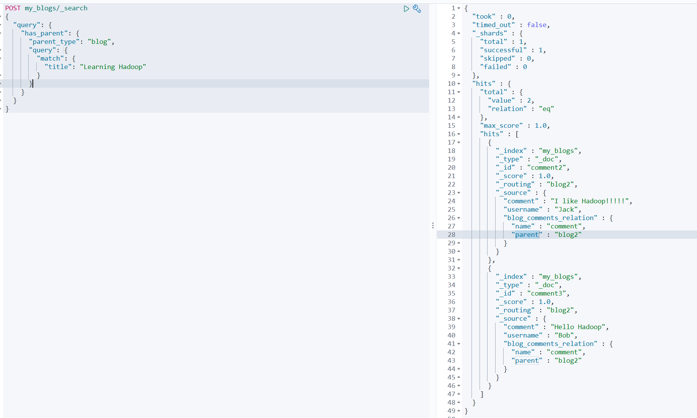The height and width of the screenshot is (418, 697).
Task: Toggle fold marker at line 46
Action: 459,386
